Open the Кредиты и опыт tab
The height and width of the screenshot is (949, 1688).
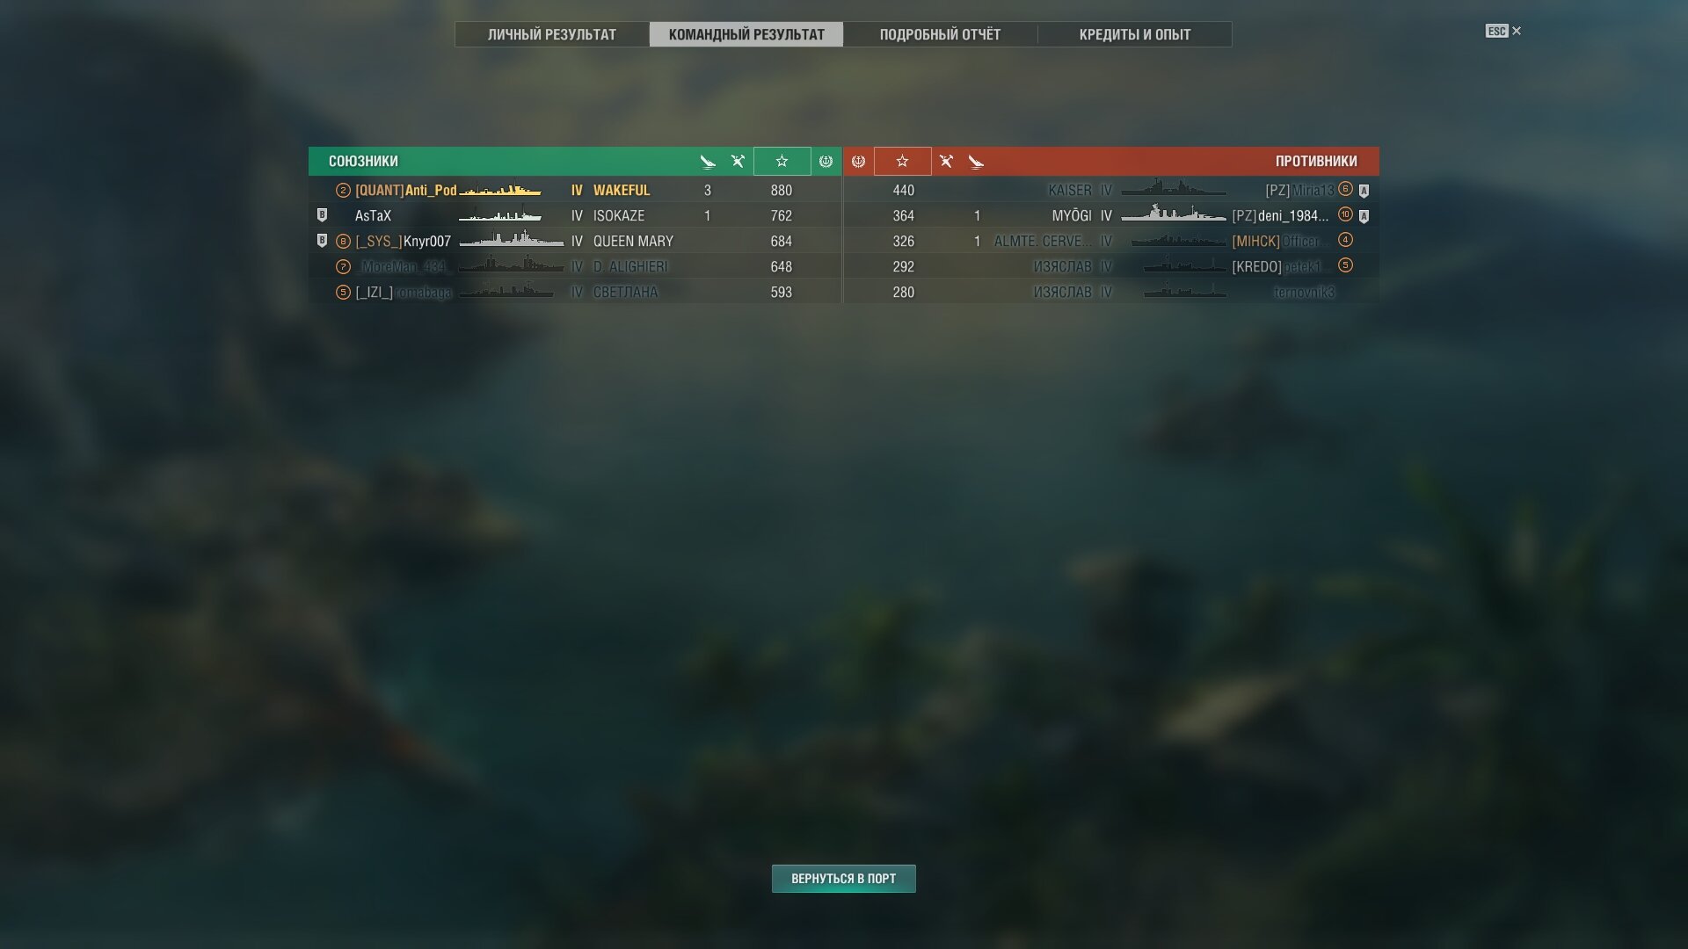click(1135, 34)
